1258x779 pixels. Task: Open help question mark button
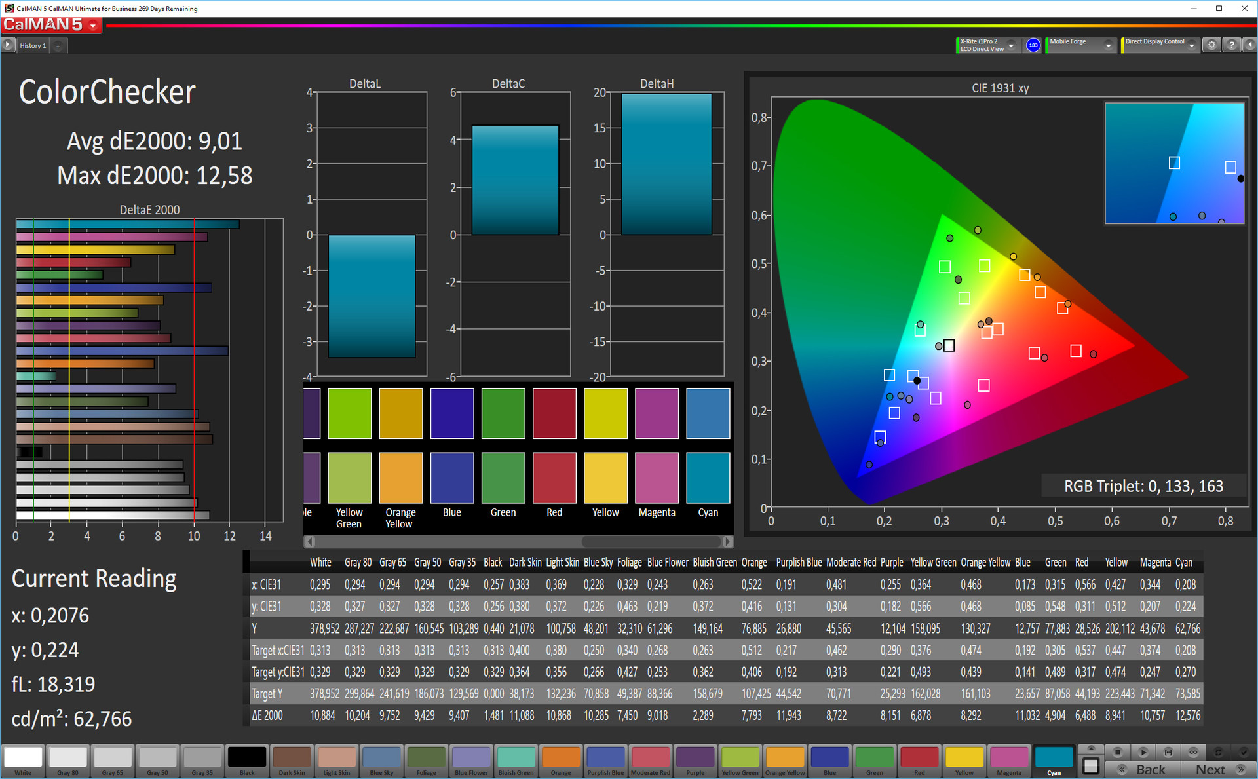(x=1231, y=45)
